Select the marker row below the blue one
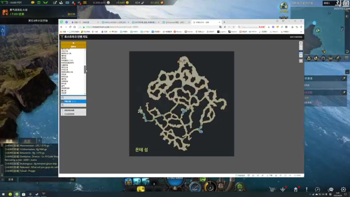 pos(73,105)
